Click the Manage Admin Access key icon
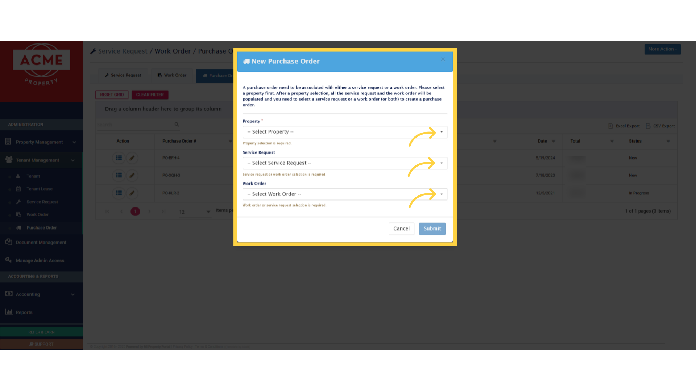The width and height of the screenshot is (696, 391). (x=8, y=260)
